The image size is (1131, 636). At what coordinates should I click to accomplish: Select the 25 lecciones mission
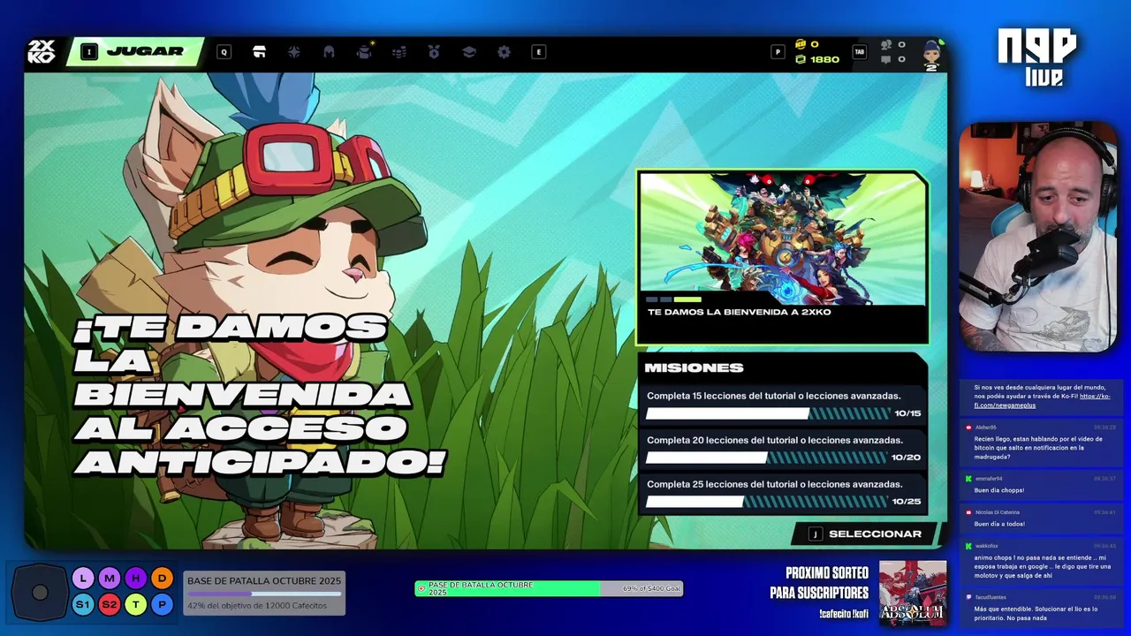(x=783, y=493)
